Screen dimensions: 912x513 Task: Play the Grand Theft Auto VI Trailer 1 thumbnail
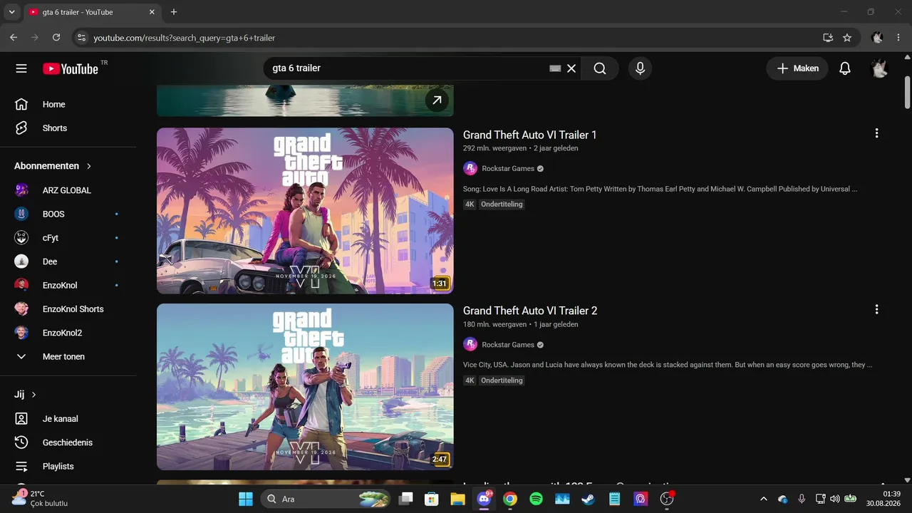point(305,211)
